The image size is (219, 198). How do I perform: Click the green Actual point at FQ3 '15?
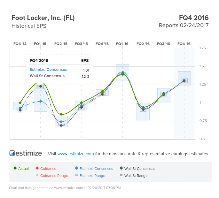coord(82,103)
